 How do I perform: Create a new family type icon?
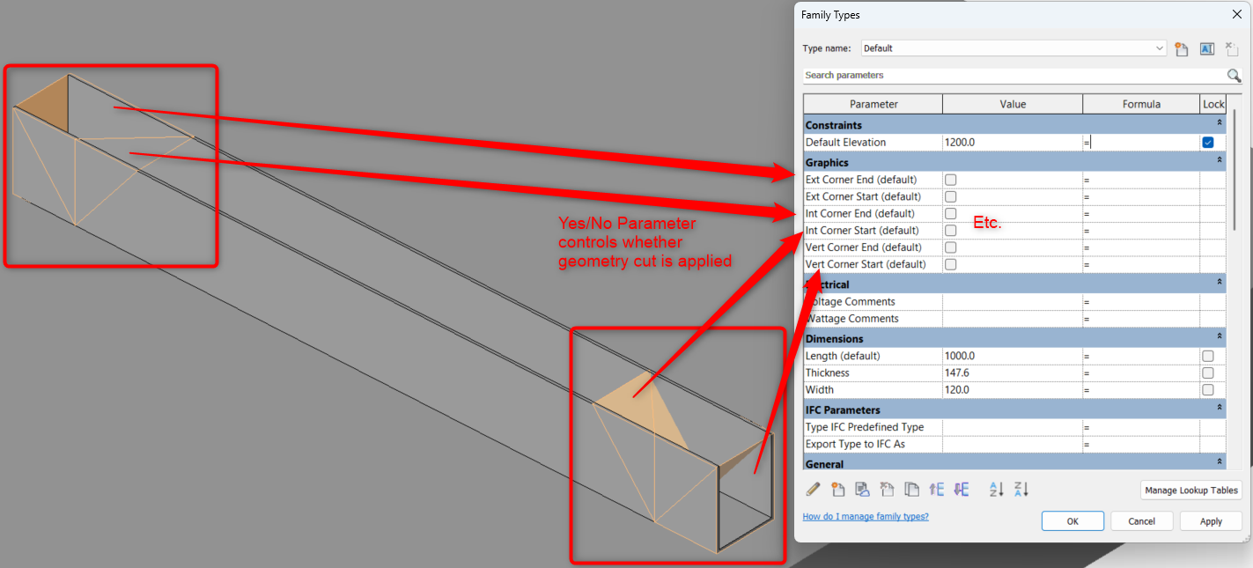click(1182, 49)
